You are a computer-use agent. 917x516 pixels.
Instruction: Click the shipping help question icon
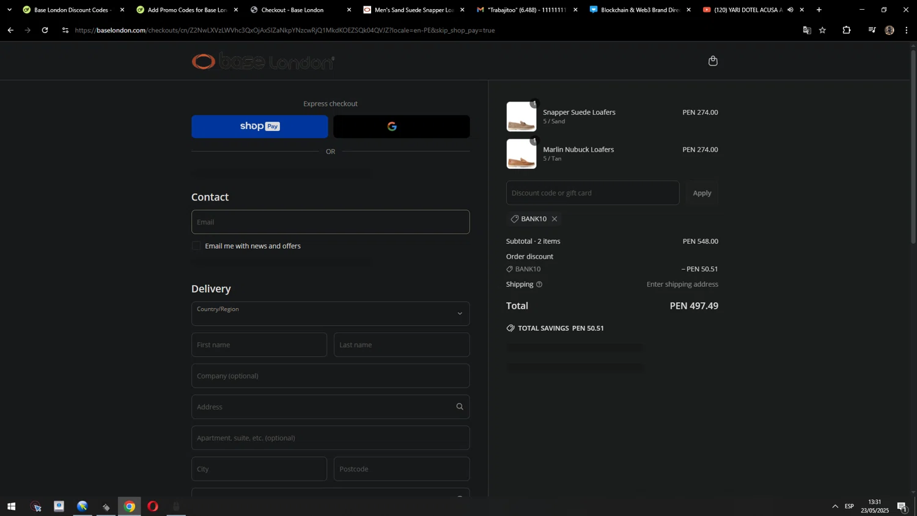tap(539, 284)
